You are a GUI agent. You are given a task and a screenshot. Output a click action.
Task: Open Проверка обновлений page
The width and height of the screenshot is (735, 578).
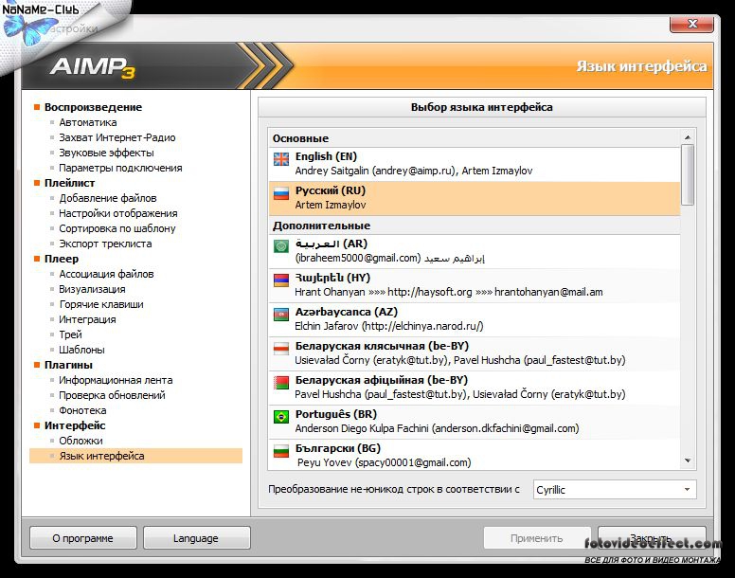point(112,395)
